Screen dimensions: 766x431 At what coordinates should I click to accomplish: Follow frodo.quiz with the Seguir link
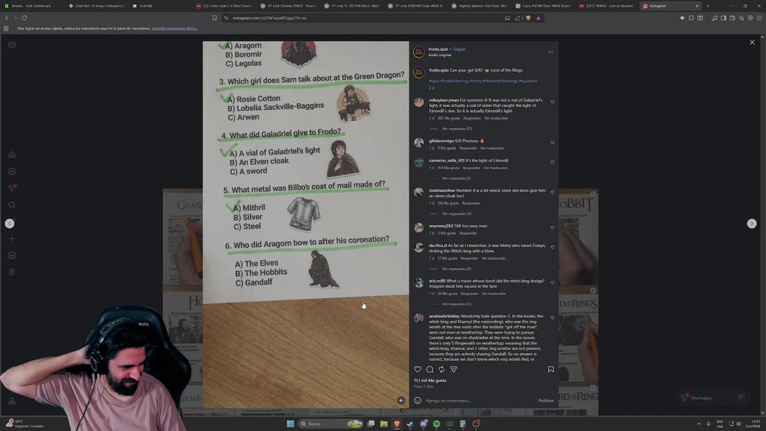tap(459, 49)
